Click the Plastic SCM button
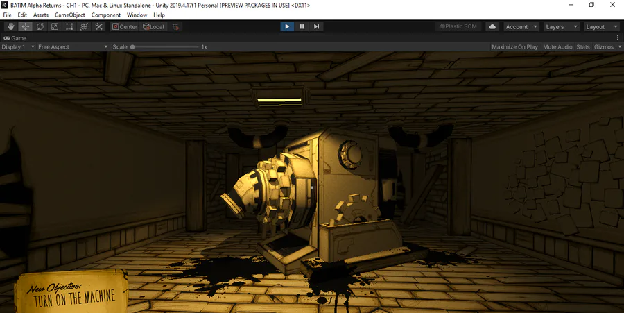624x313 pixels. click(458, 26)
